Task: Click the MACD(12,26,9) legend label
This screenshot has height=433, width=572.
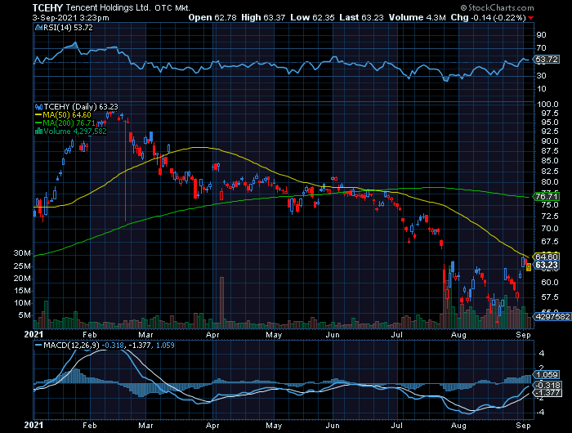Action: 71,345
